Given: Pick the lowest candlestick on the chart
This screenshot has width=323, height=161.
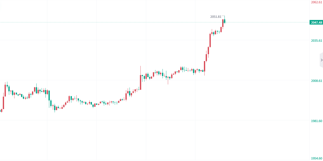Looking at the screenshot, I should click(x=54, y=108).
